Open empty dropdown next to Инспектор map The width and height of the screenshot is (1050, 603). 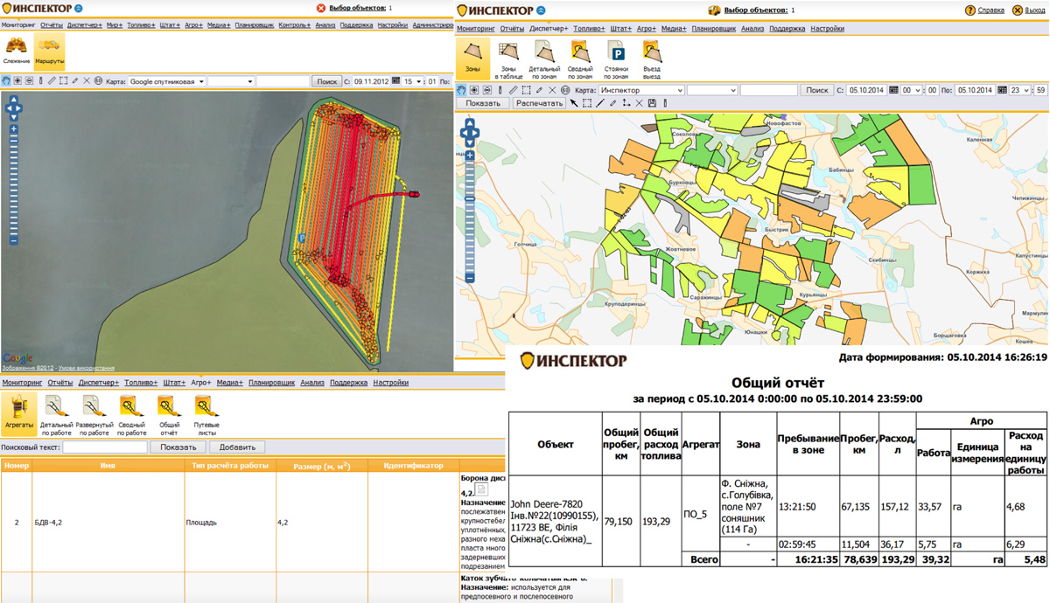(x=711, y=90)
